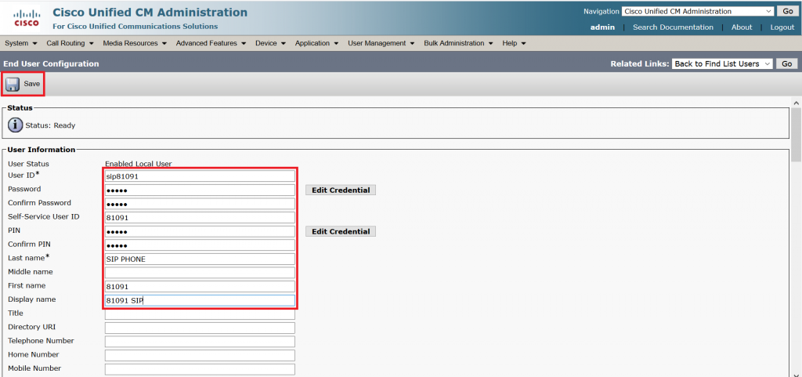Viewport: 802px width, 377px height.
Task: Open the Bulk Administration menu
Action: click(x=458, y=43)
